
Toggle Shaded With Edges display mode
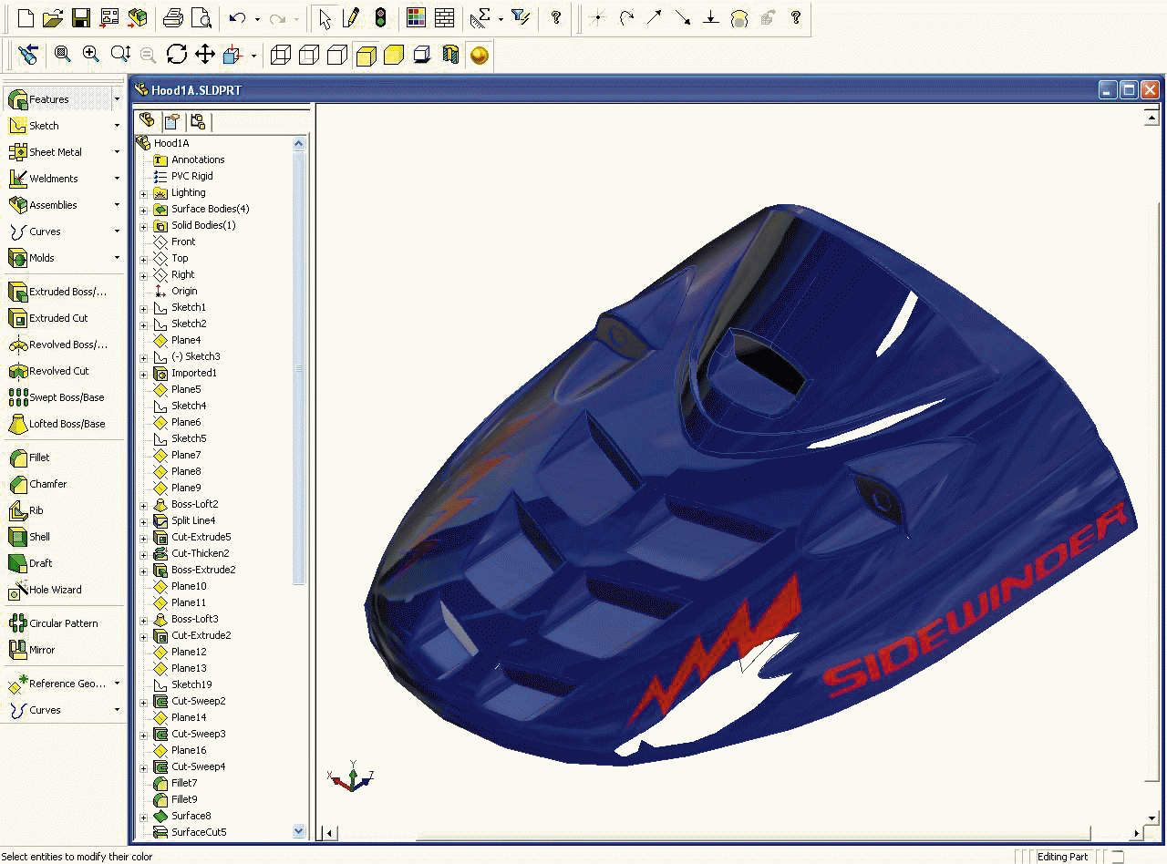(366, 56)
